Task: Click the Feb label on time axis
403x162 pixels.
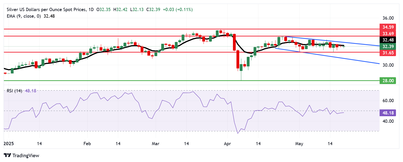Action: pyautogui.click(x=87, y=144)
